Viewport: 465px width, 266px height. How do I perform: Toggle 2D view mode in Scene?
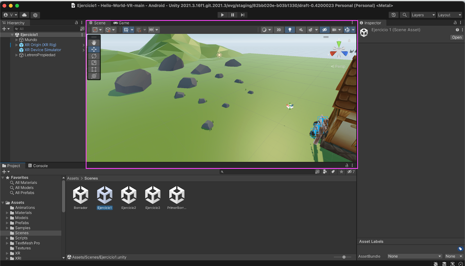click(x=279, y=30)
